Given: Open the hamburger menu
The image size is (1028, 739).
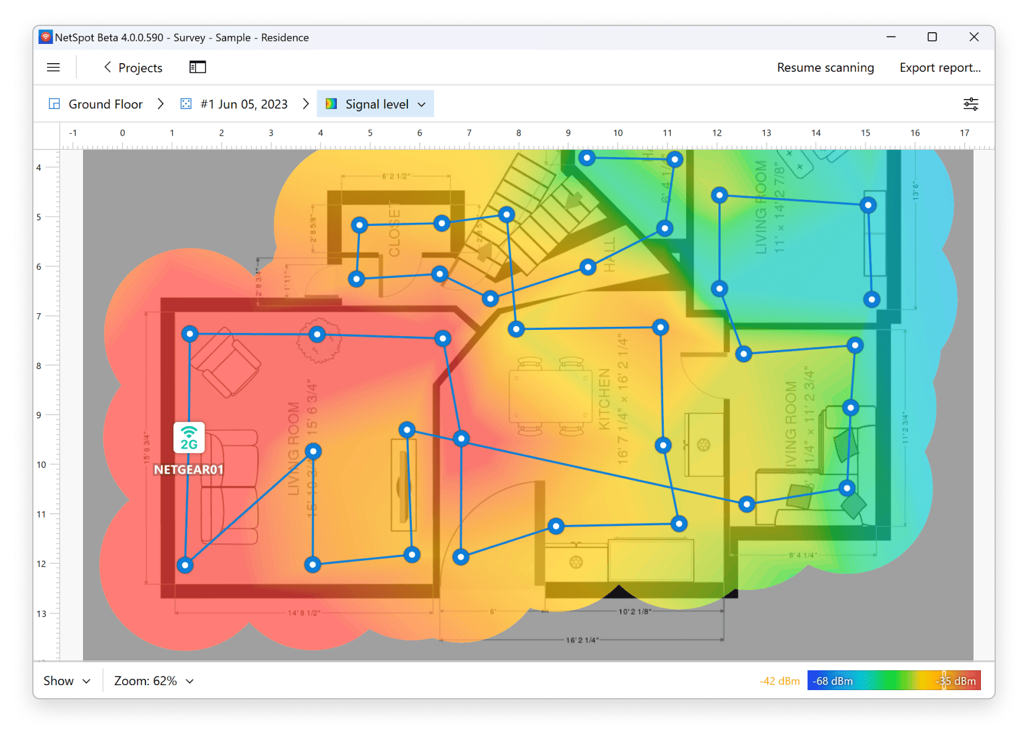Looking at the screenshot, I should [x=53, y=67].
